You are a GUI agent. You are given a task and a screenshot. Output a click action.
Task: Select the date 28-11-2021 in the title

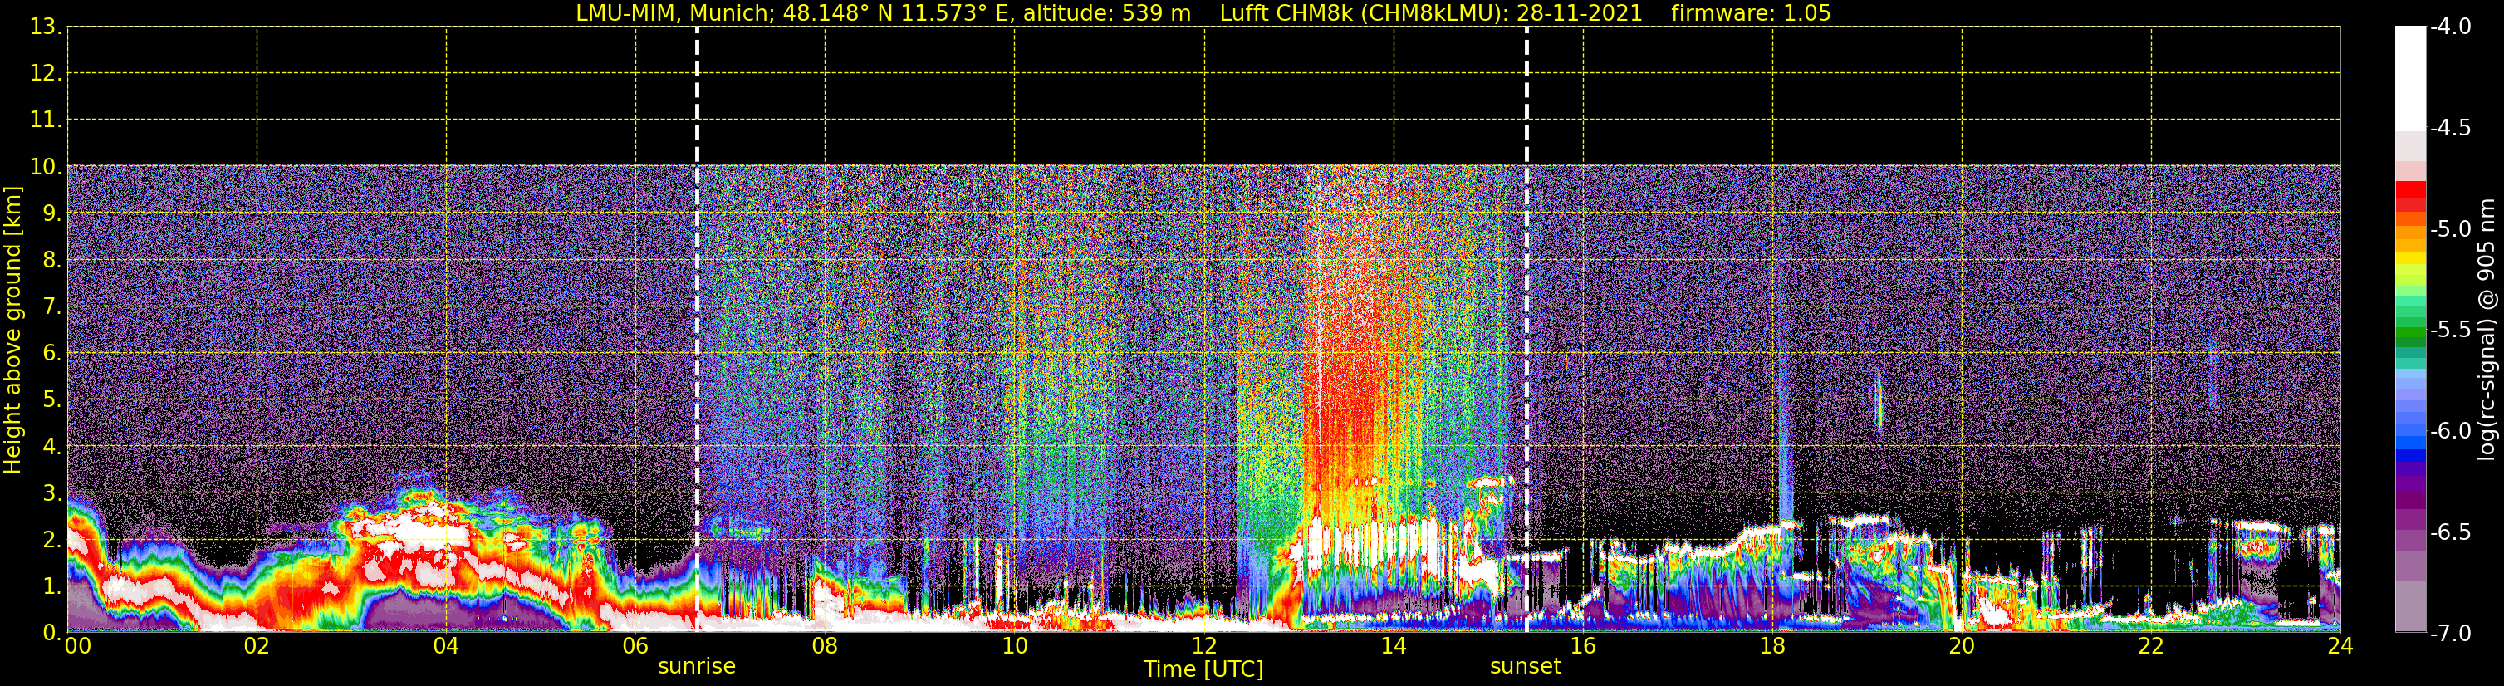pos(1579,13)
